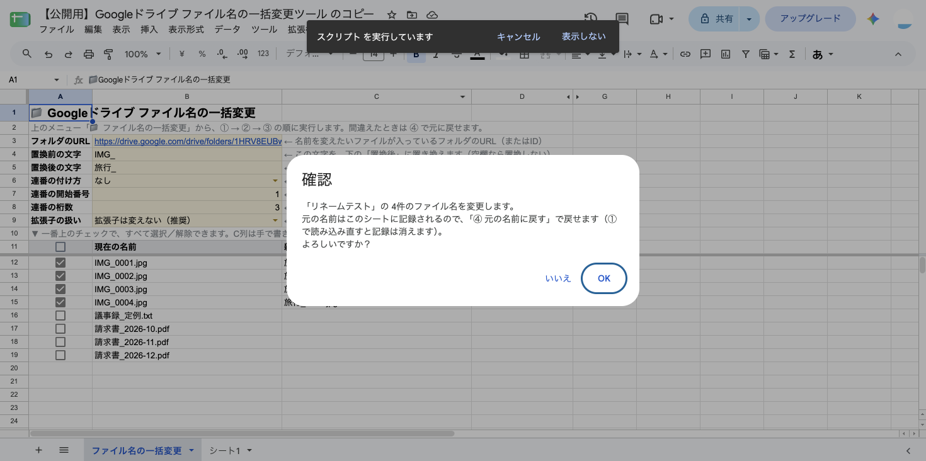Redo the last action
This screenshot has height=461, width=926.
click(x=68, y=54)
